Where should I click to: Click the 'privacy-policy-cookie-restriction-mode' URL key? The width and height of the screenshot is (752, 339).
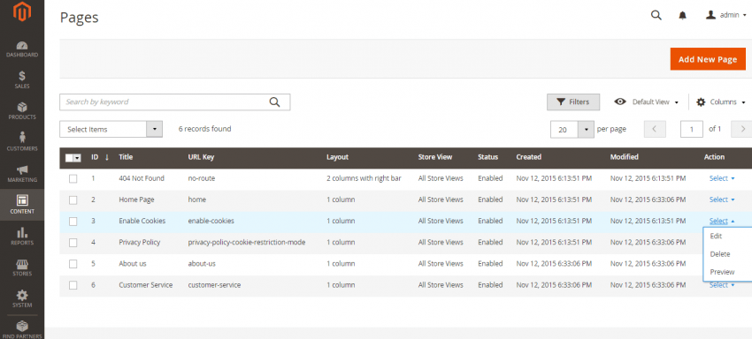[x=247, y=242]
